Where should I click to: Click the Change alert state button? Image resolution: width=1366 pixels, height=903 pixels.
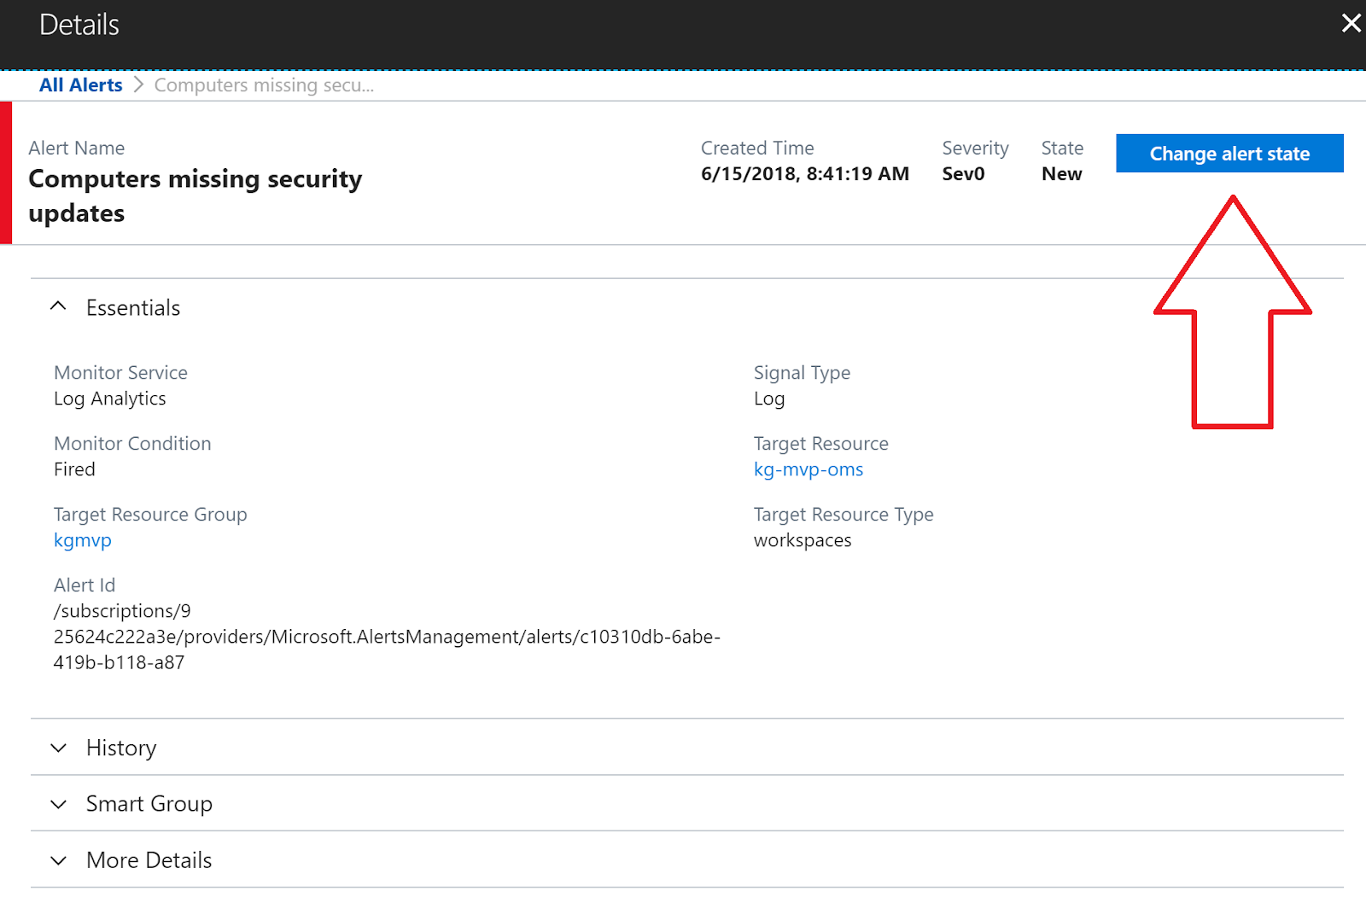tap(1229, 153)
